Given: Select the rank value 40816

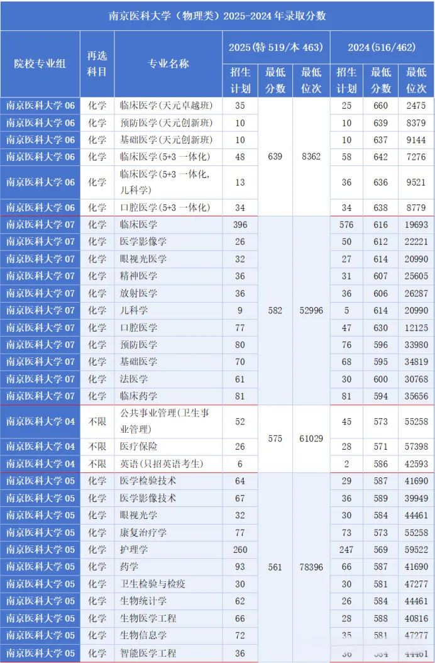Looking at the screenshot, I should [416, 618].
